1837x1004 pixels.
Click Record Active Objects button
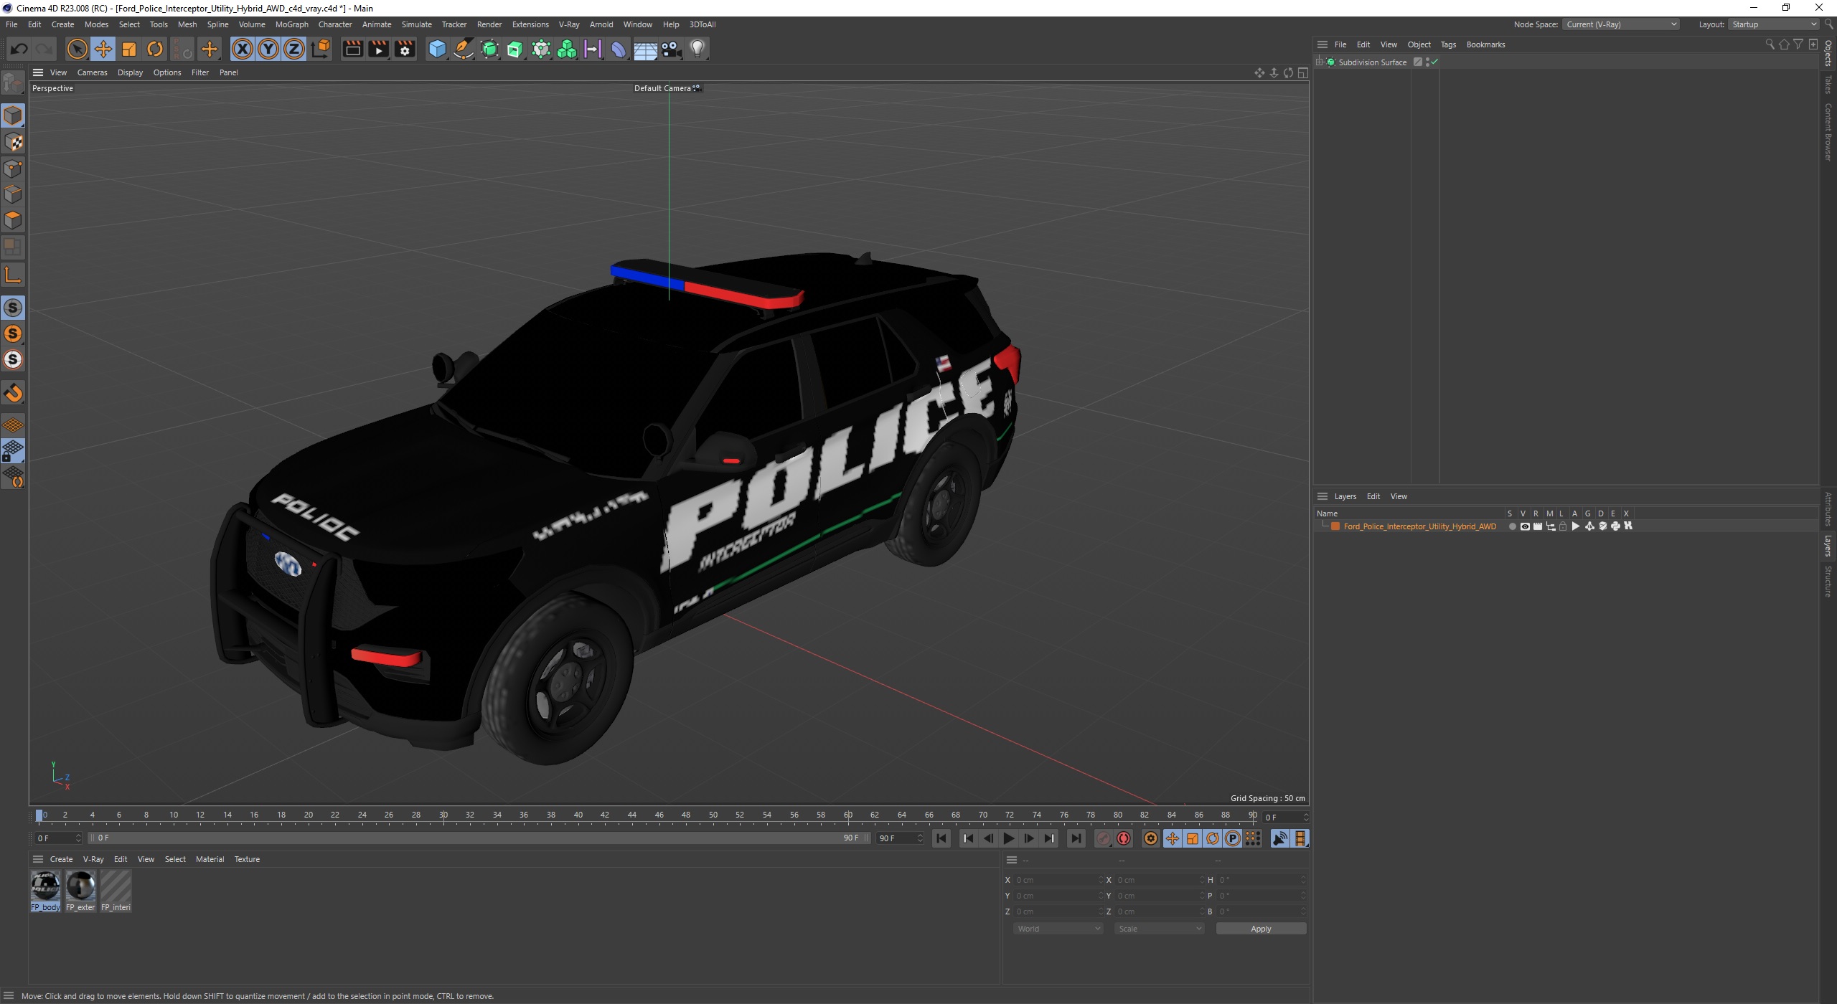[1104, 838]
